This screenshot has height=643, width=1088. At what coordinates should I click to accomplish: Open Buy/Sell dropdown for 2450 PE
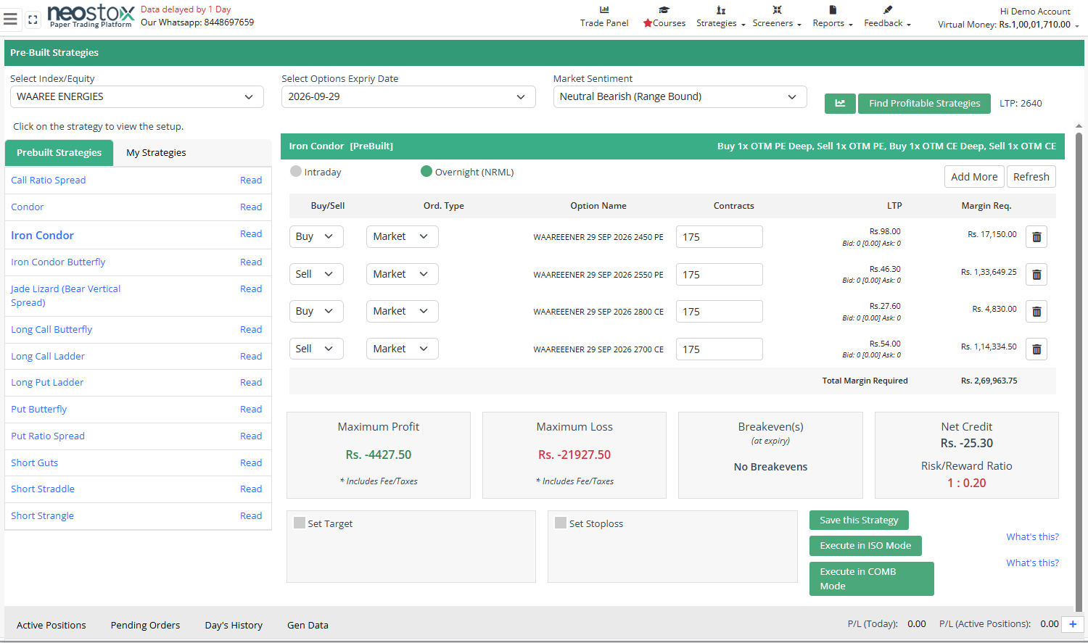316,236
